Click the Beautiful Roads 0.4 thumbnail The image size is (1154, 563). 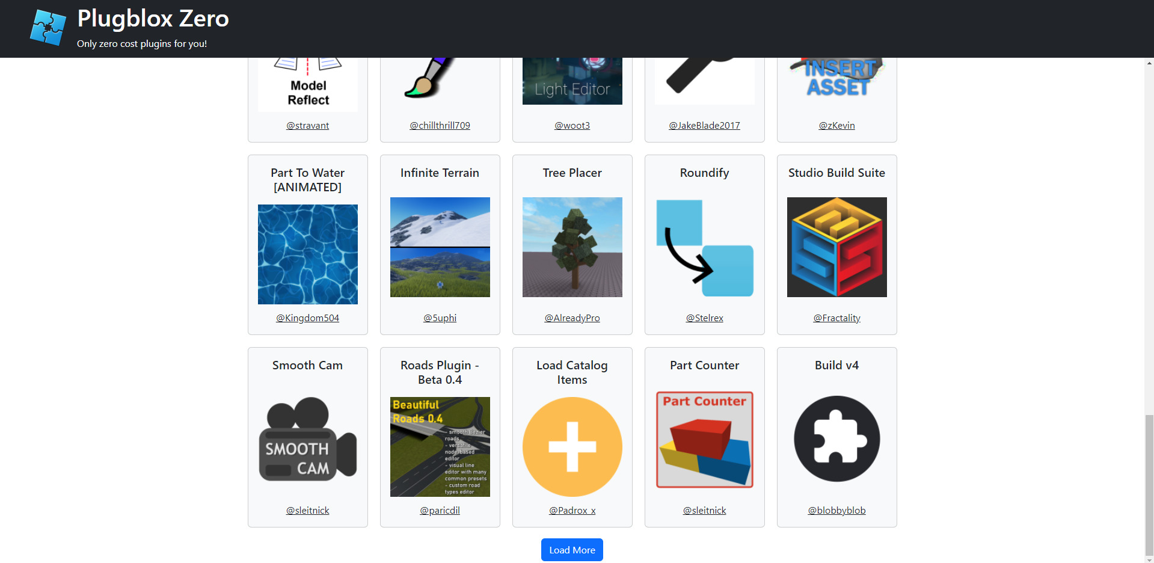[440, 446]
